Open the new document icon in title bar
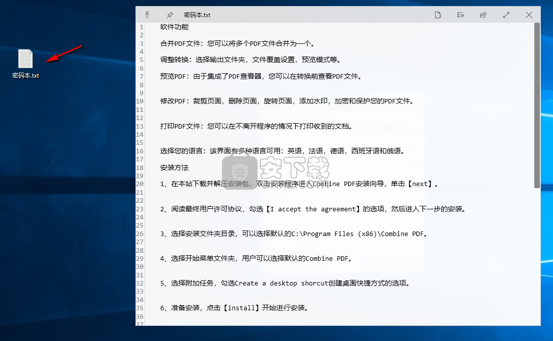The image size is (553, 341). [x=438, y=15]
